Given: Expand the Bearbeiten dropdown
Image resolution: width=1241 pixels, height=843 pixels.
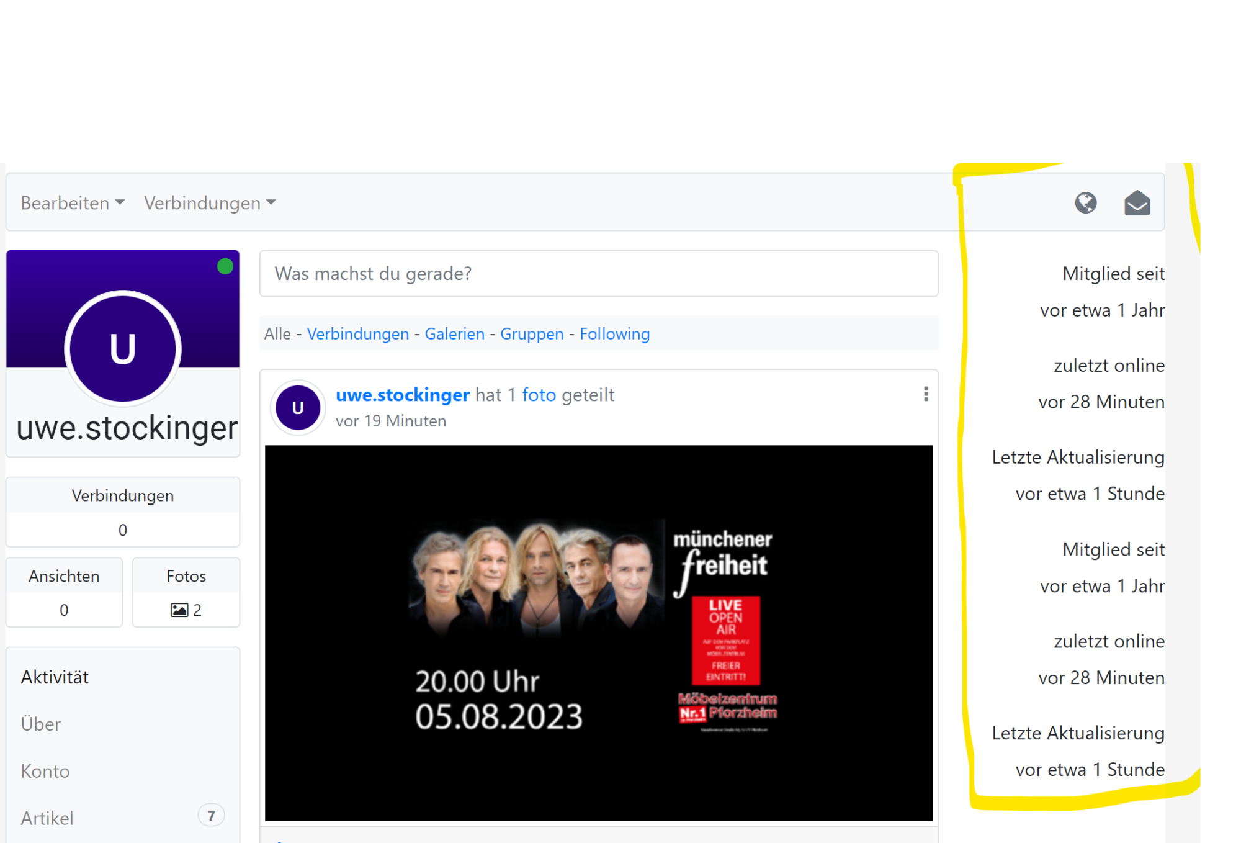Looking at the screenshot, I should click(73, 203).
